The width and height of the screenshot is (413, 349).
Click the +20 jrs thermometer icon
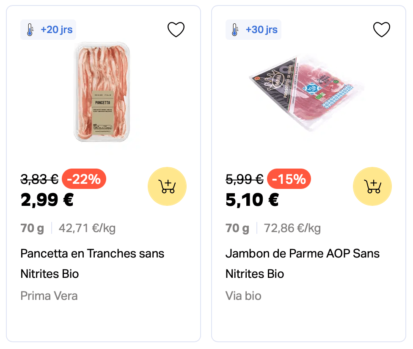[x=30, y=30]
